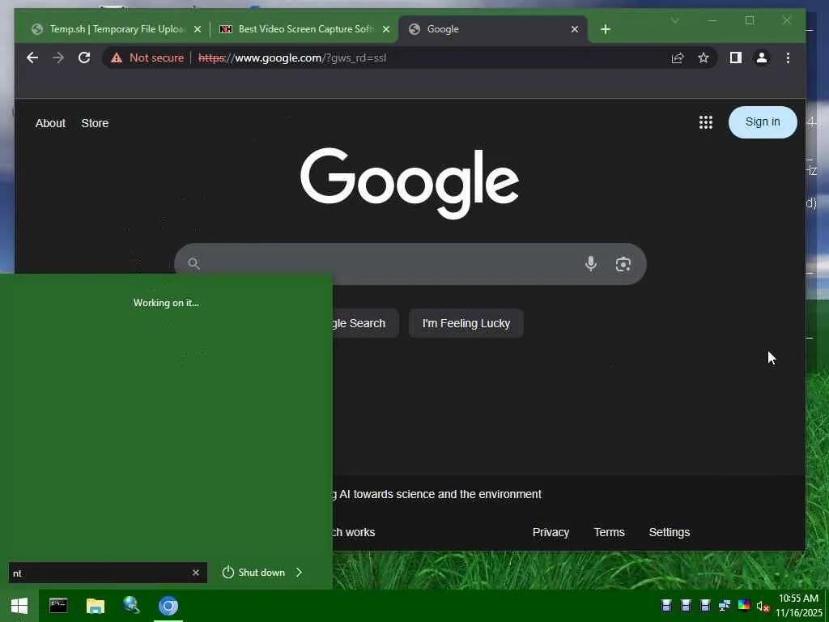The height and width of the screenshot is (622, 829).
Task: Open the Terms link
Action: 609,532
